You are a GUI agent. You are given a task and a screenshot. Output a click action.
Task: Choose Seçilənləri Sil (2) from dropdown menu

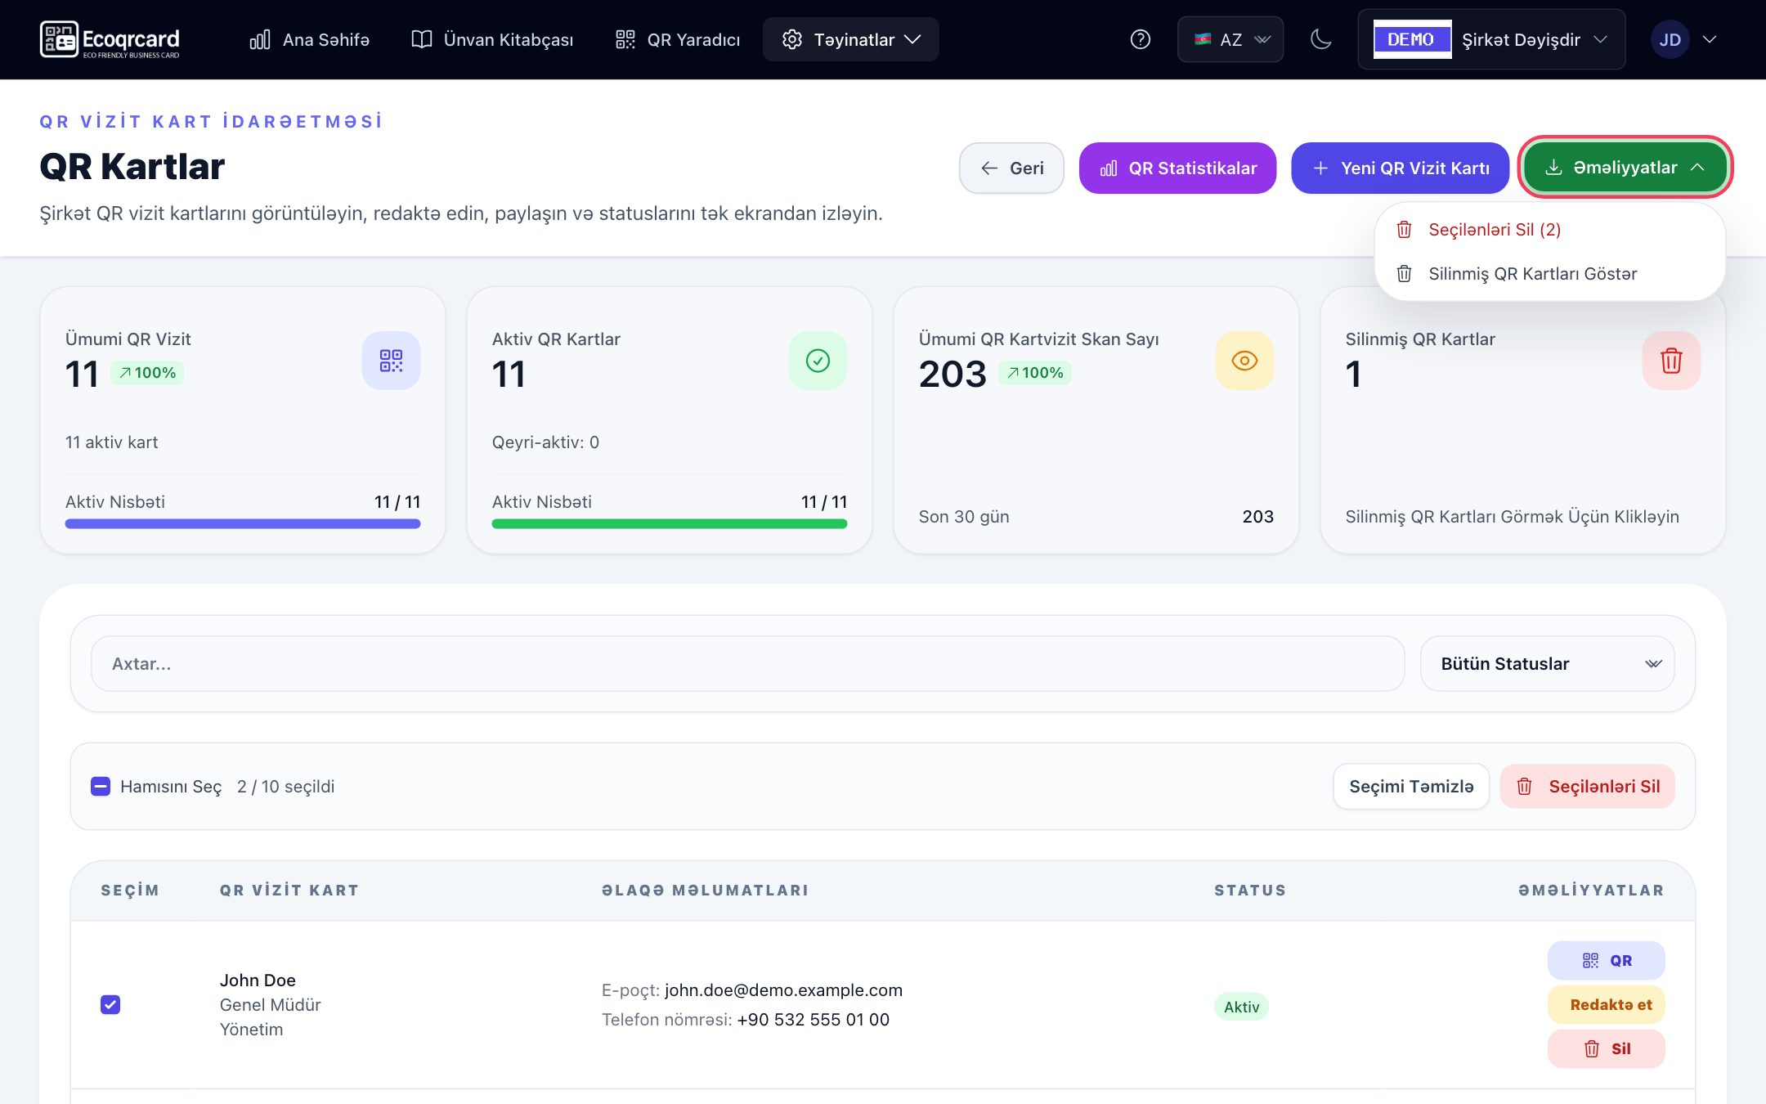pos(1550,230)
